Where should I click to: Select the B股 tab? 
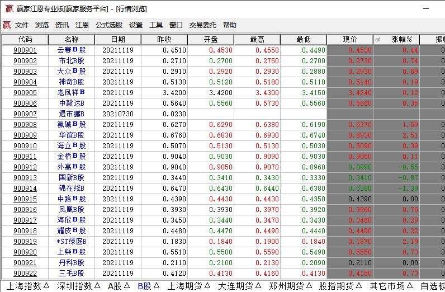point(149,286)
